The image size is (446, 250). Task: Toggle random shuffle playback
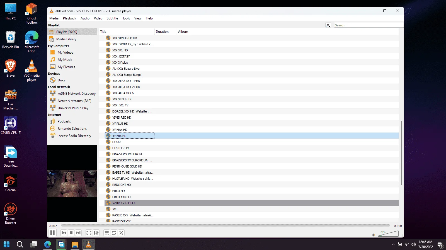pyautogui.click(x=121, y=233)
